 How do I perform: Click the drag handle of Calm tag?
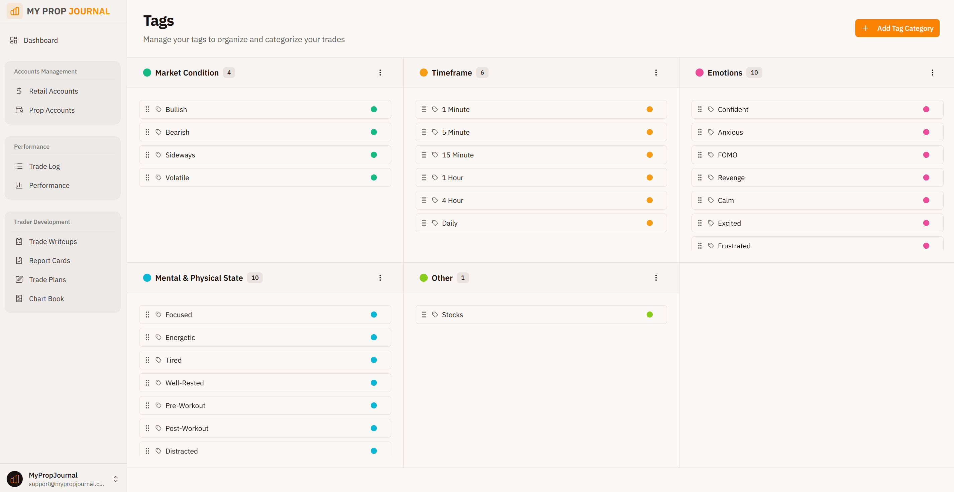pyautogui.click(x=700, y=200)
